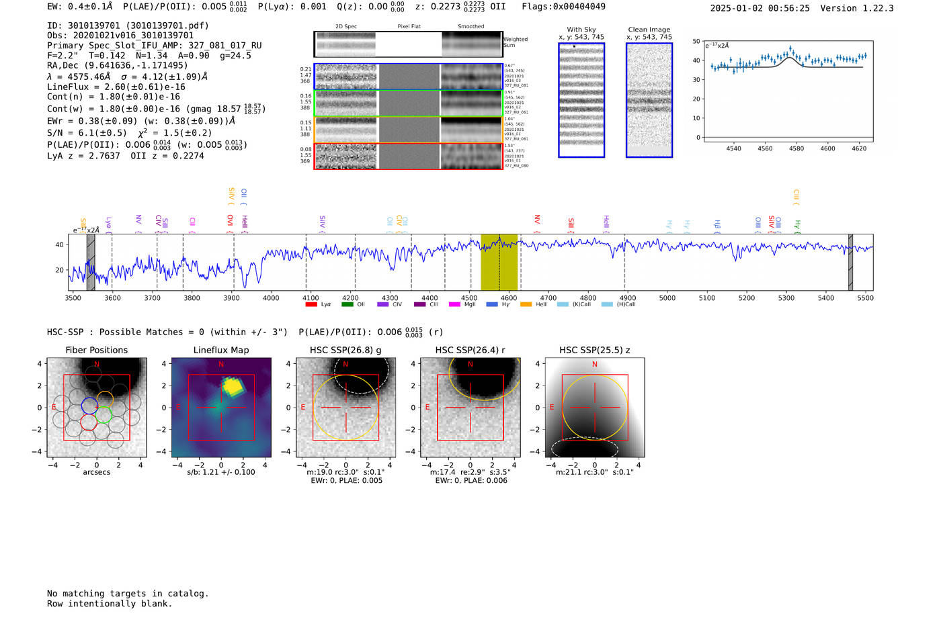Click the m:21.1 rc:3.0" caption text
This screenshot has width=941, height=640.
(x=595, y=472)
